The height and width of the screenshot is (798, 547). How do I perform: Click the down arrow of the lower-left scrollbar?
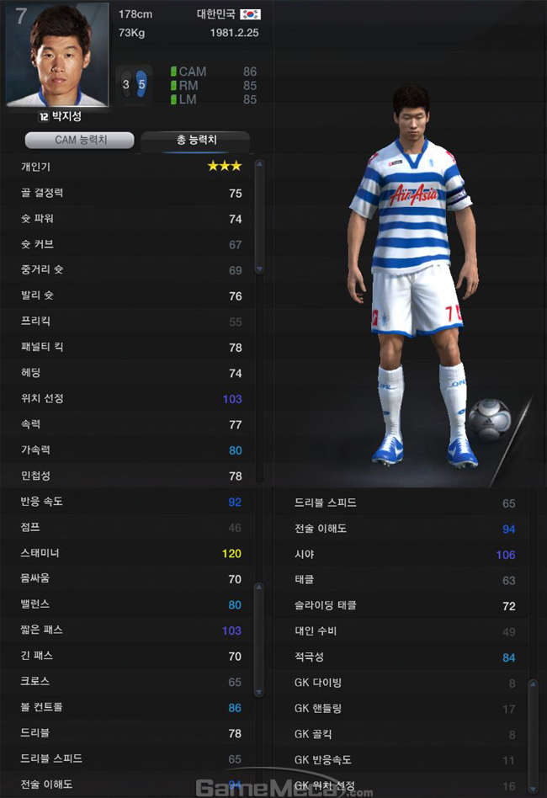coord(258,692)
